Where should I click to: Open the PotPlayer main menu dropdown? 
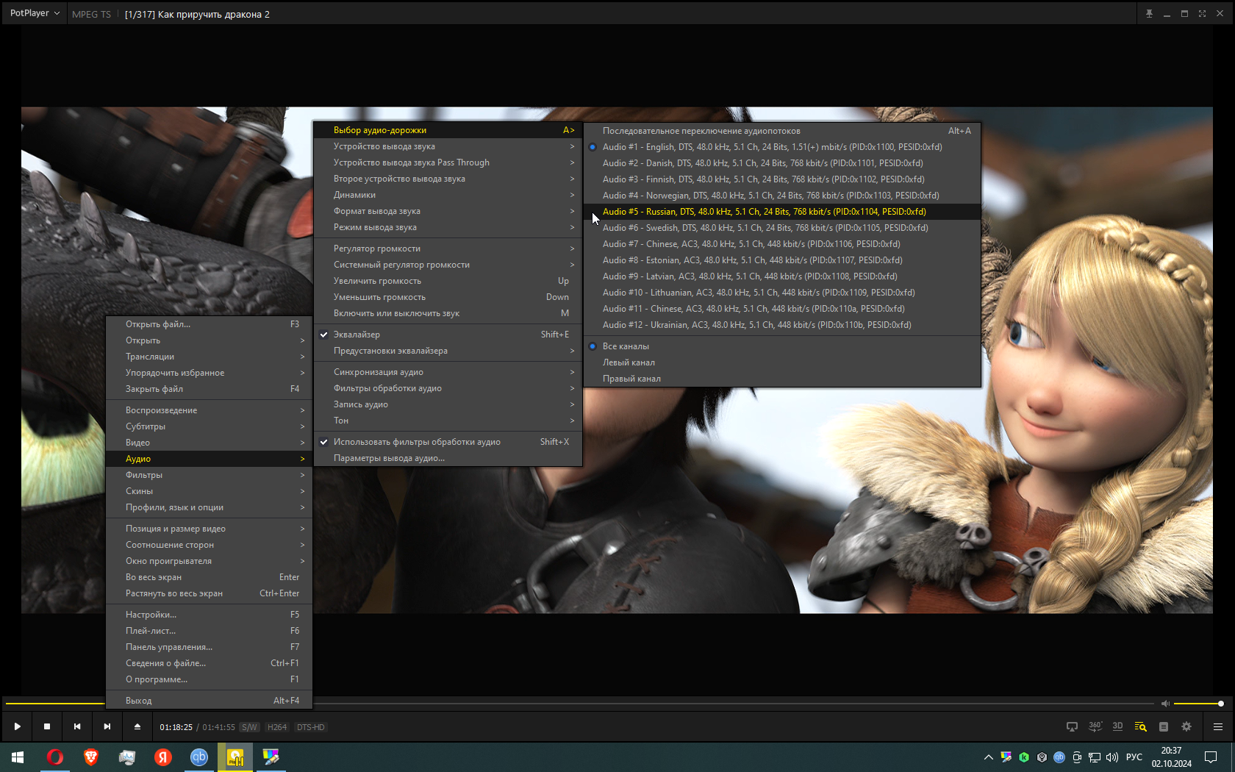(x=34, y=13)
